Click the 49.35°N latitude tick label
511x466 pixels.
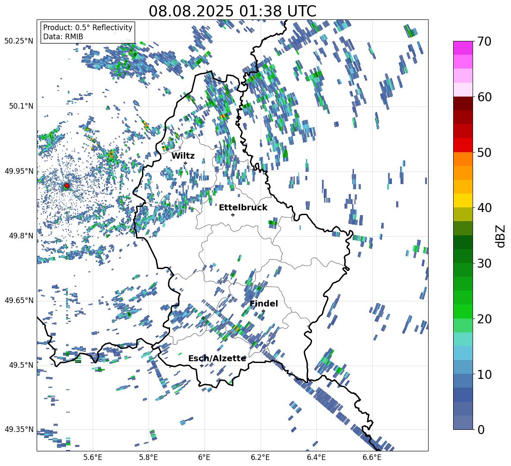click(x=19, y=429)
